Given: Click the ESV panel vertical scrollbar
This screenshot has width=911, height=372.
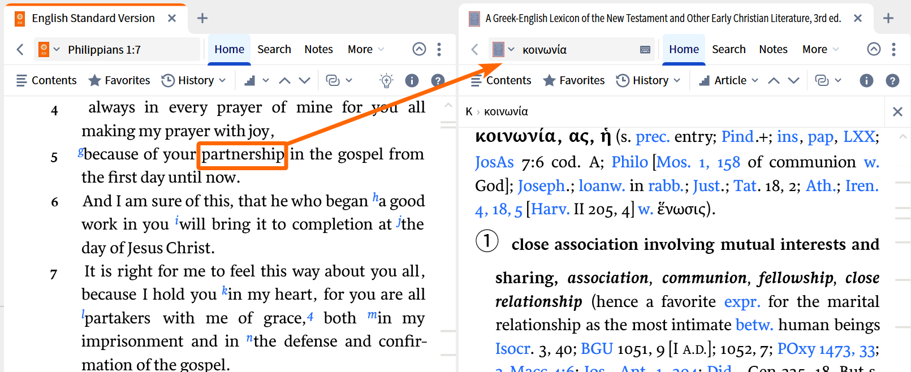Looking at the screenshot, I should (x=448, y=235).
